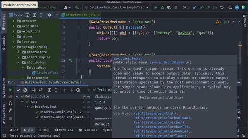Select opened file crosshair in Project panel
Screen dimensions: 248x139
click(28, 15)
